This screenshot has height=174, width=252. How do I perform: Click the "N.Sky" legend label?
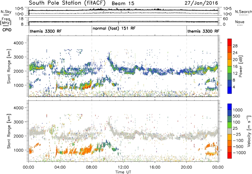click(x=6, y=12)
